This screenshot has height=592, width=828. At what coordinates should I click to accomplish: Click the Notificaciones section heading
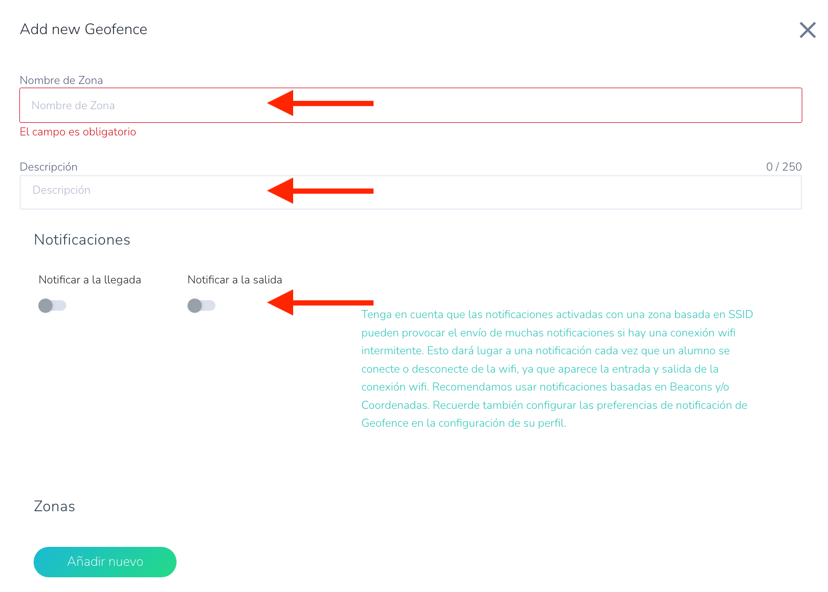pyautogui.click(x=82, y=240)
